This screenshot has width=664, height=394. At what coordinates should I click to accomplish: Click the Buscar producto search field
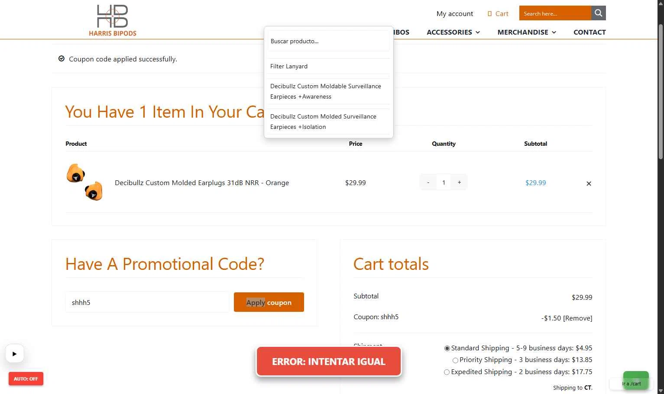[x=329, y=41]
